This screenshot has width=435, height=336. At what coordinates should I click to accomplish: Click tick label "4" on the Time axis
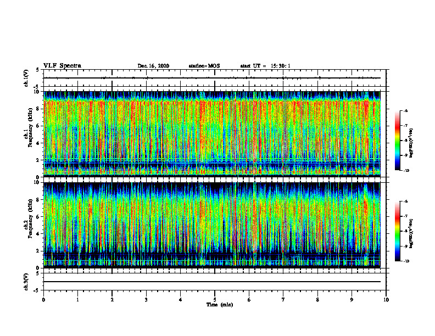181,300
